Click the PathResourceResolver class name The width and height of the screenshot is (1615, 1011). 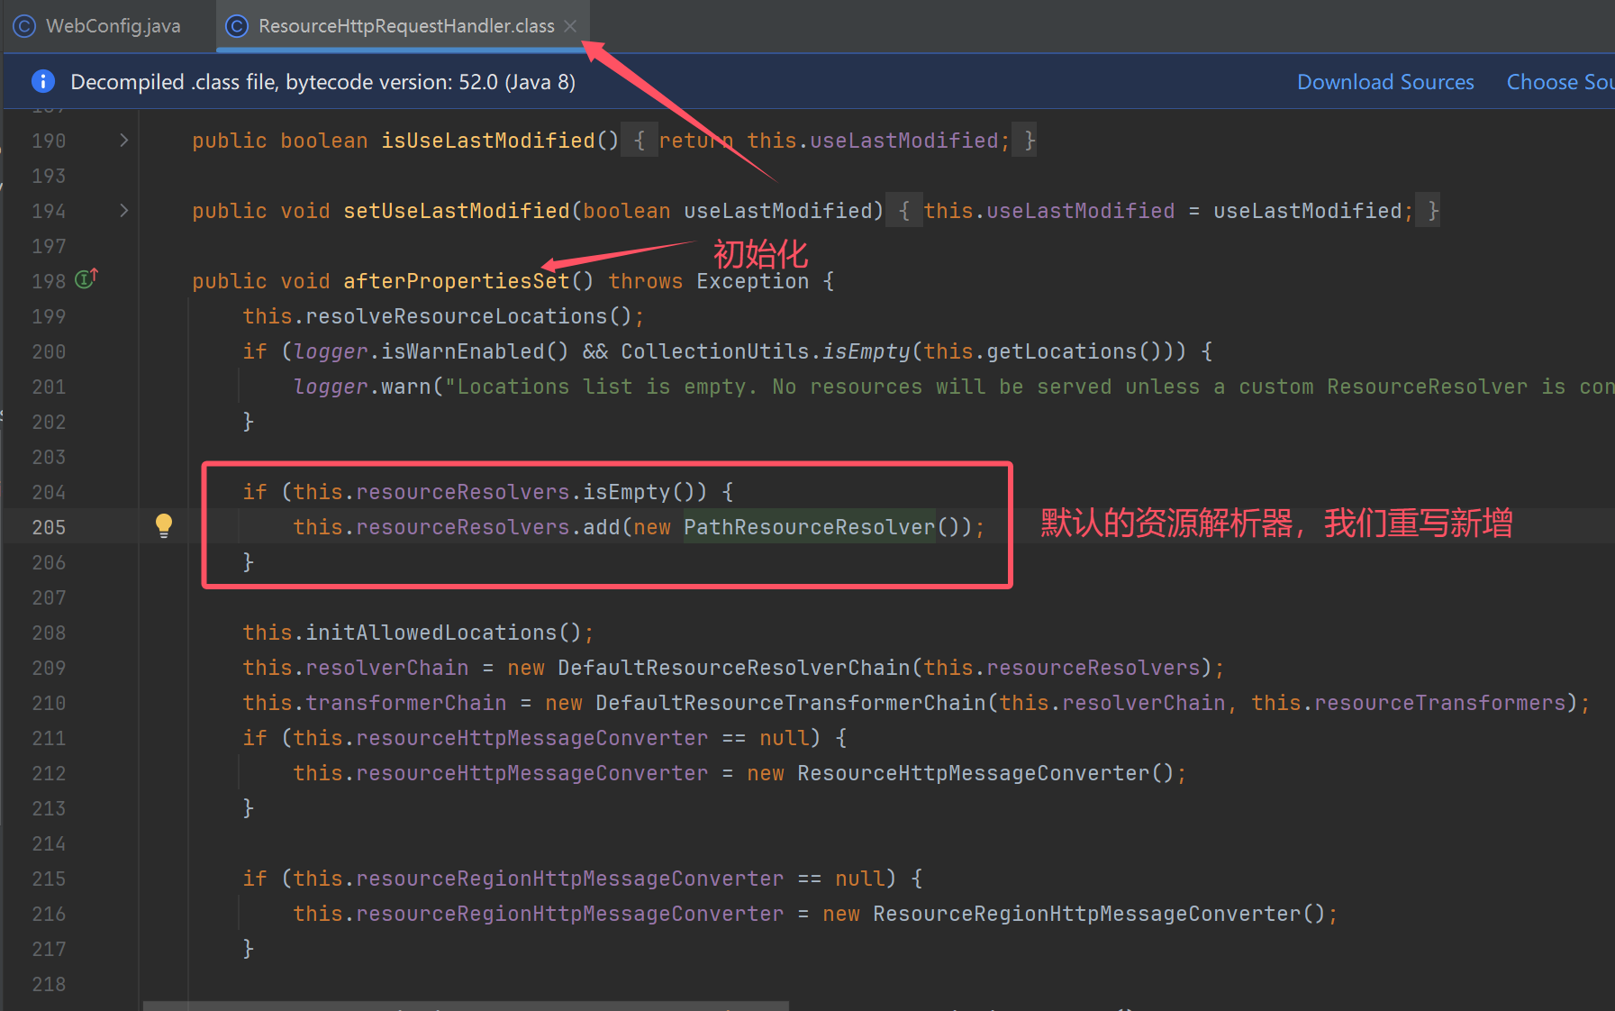[809, 527]
